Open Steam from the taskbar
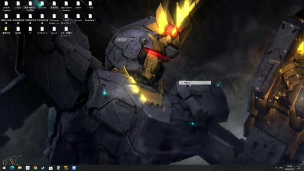This screenshot has width=304, height=171. tap(43, 168)
